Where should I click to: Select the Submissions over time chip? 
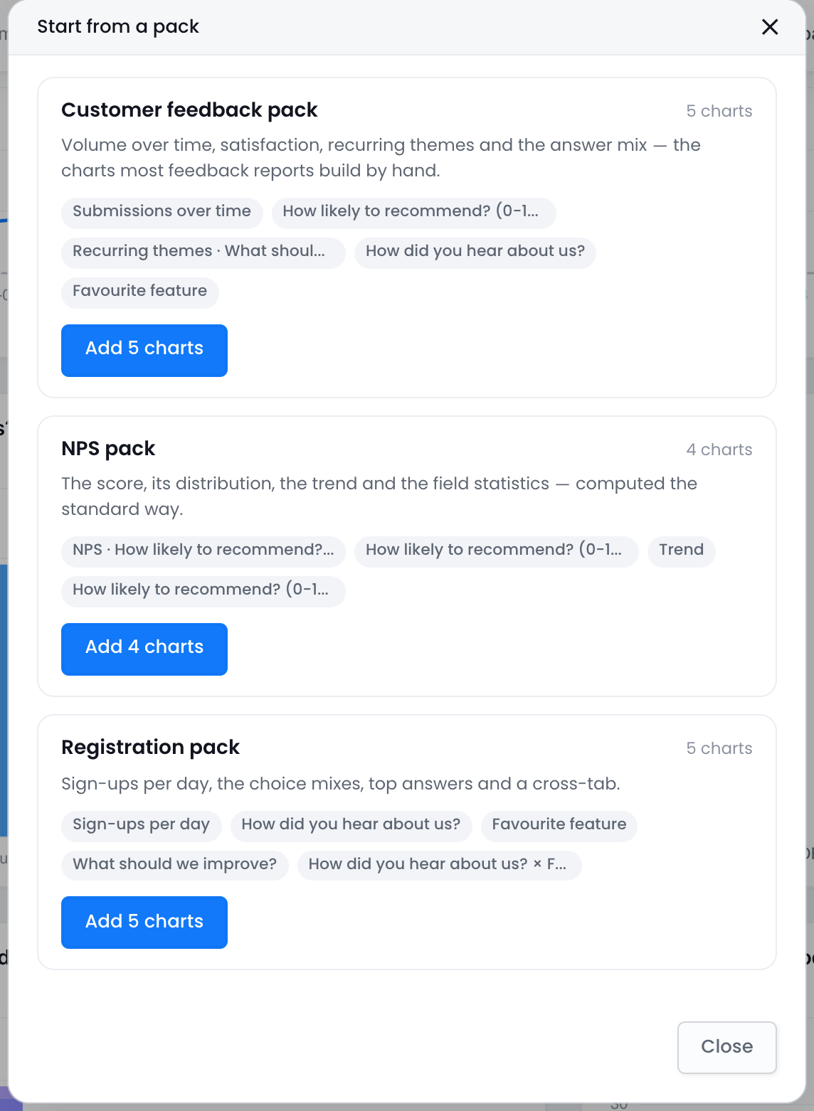(x=162, y=212)
